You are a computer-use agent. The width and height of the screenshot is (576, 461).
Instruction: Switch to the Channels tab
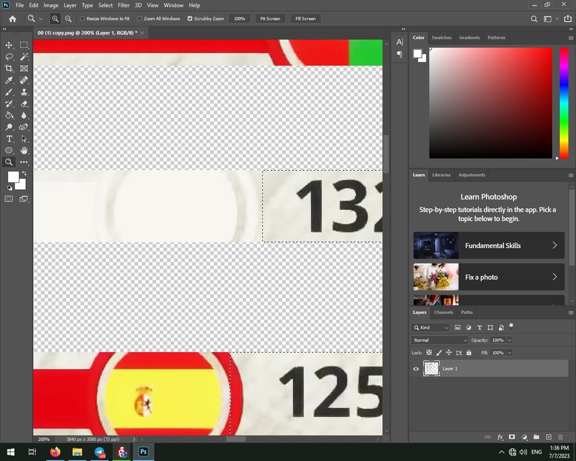(443, 312)
